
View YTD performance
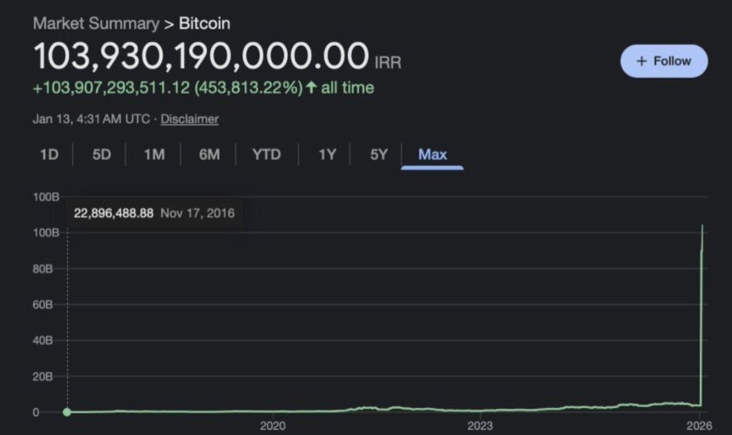(267, 154)
